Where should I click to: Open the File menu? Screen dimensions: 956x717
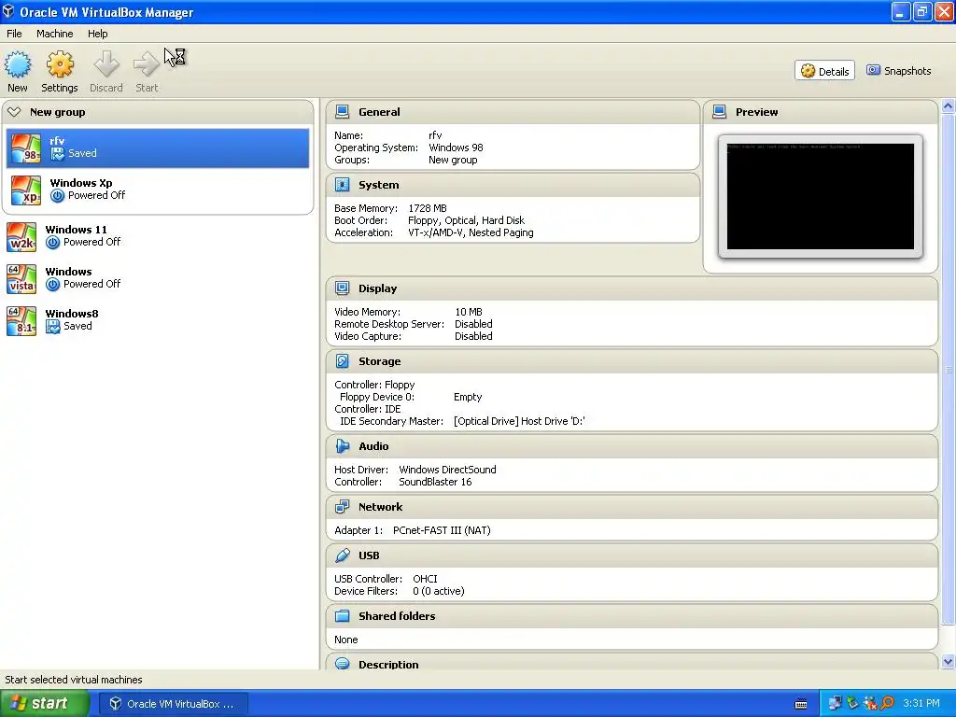point(14,34)
